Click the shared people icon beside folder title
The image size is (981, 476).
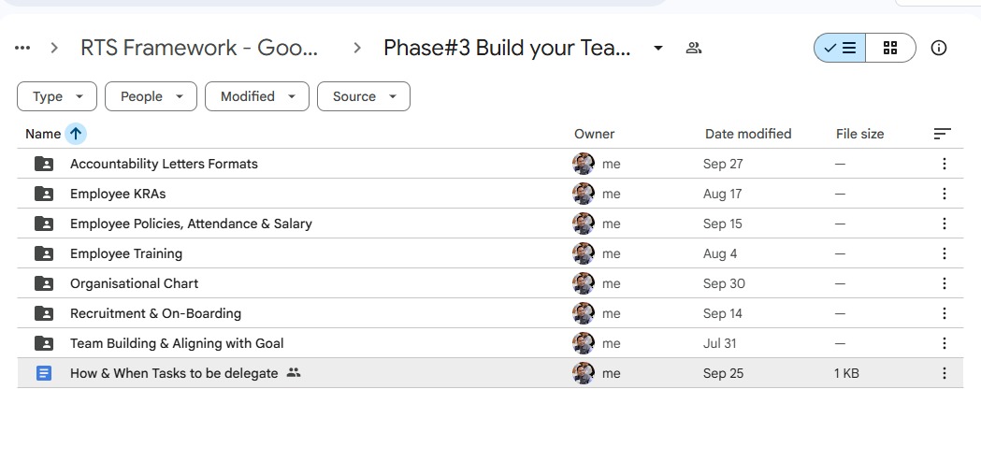tap(693, 48)
